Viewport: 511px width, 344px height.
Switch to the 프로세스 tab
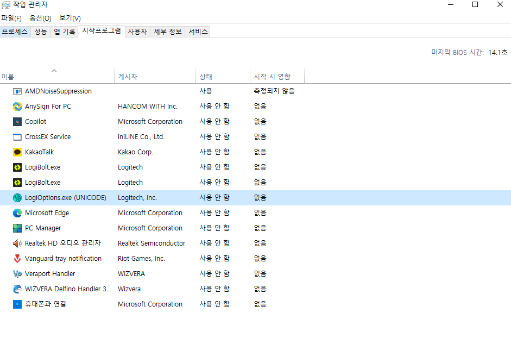15,32
